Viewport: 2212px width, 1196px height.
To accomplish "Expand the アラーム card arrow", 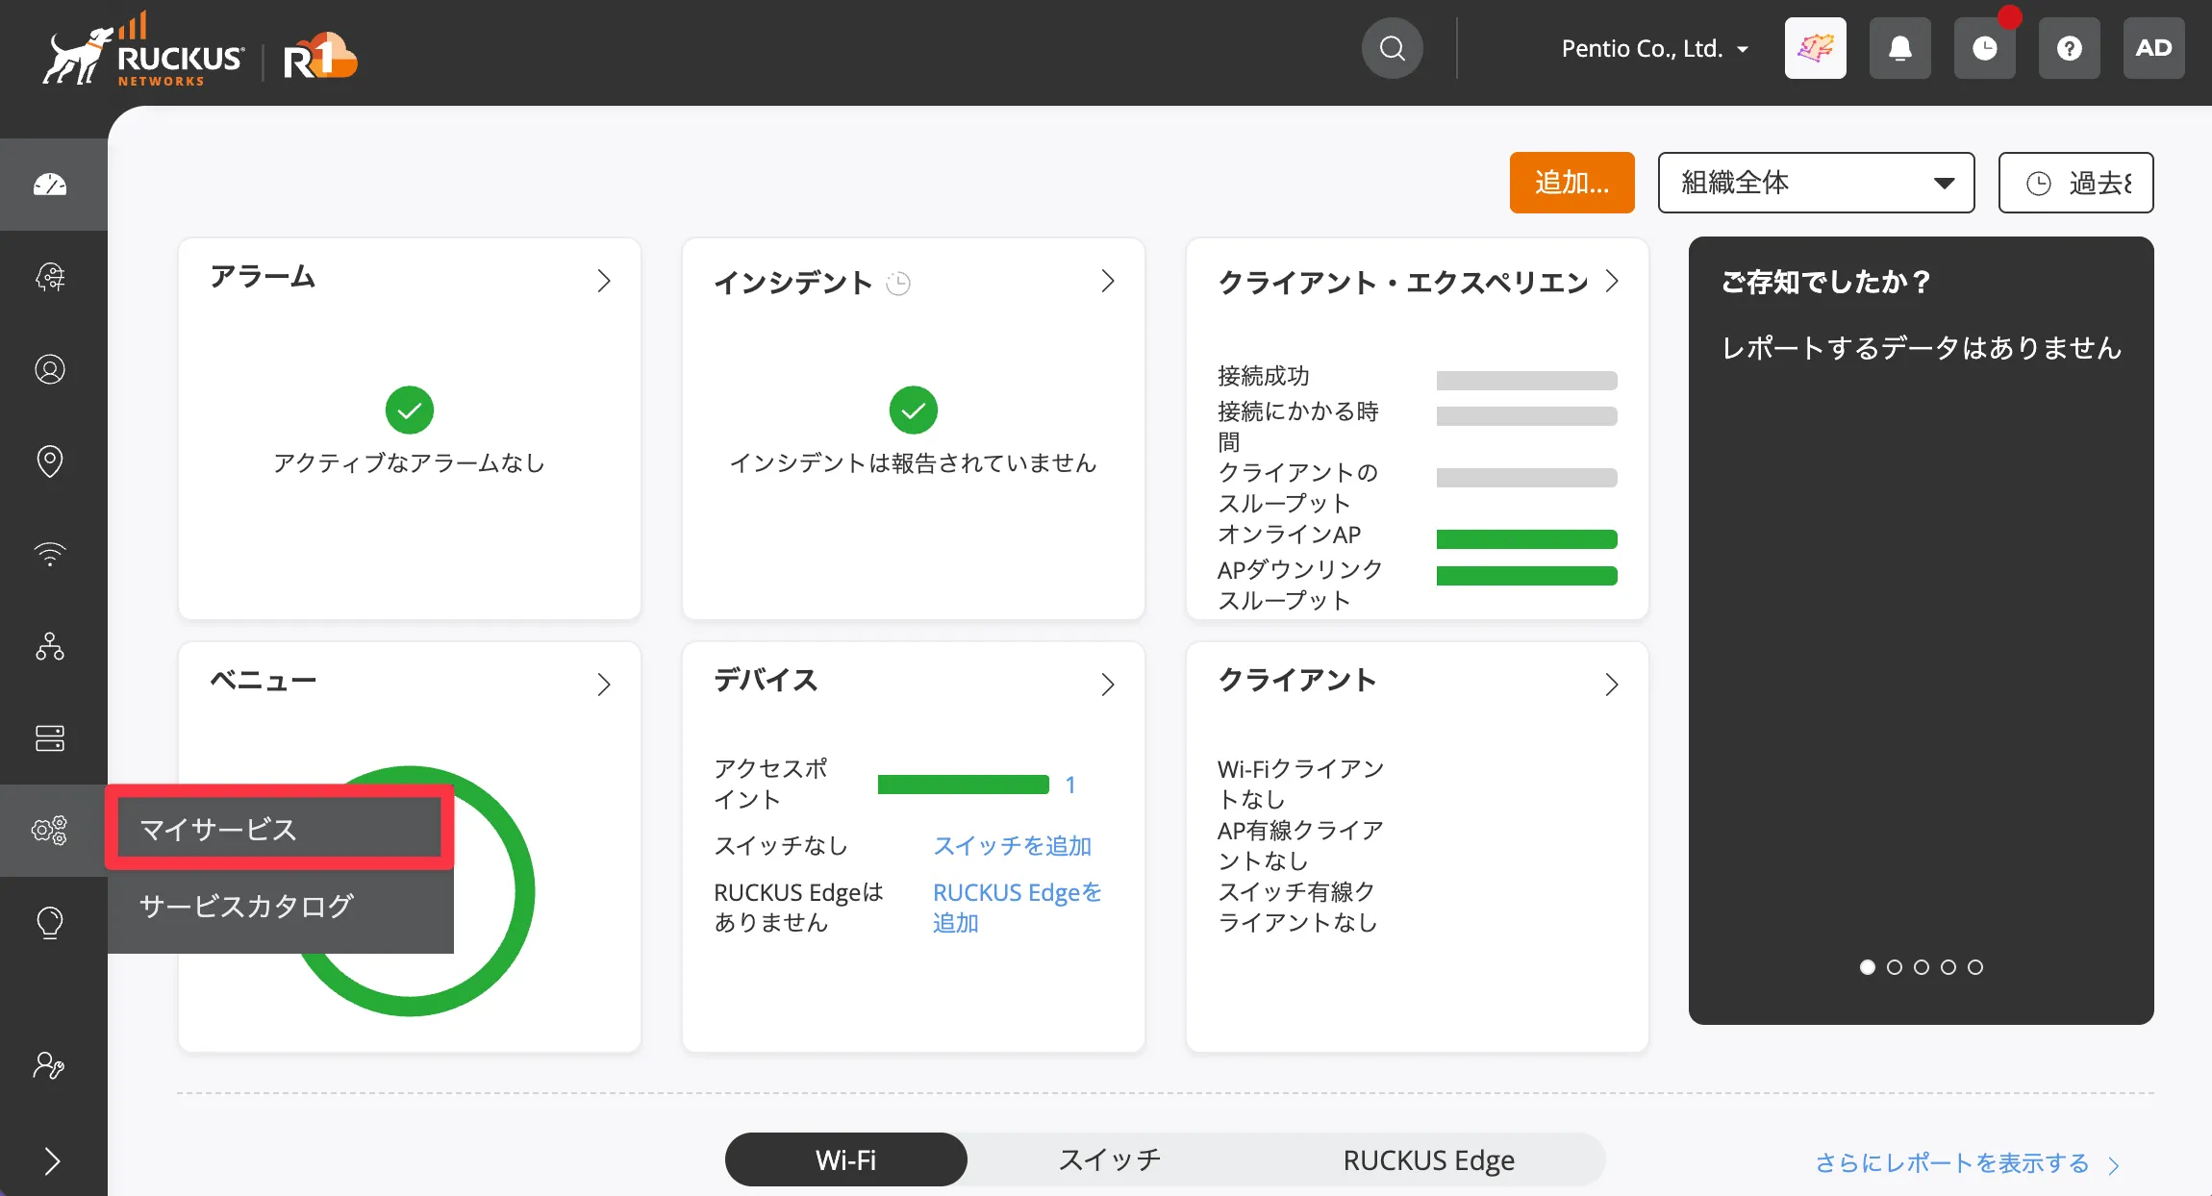I will (604, 281).
